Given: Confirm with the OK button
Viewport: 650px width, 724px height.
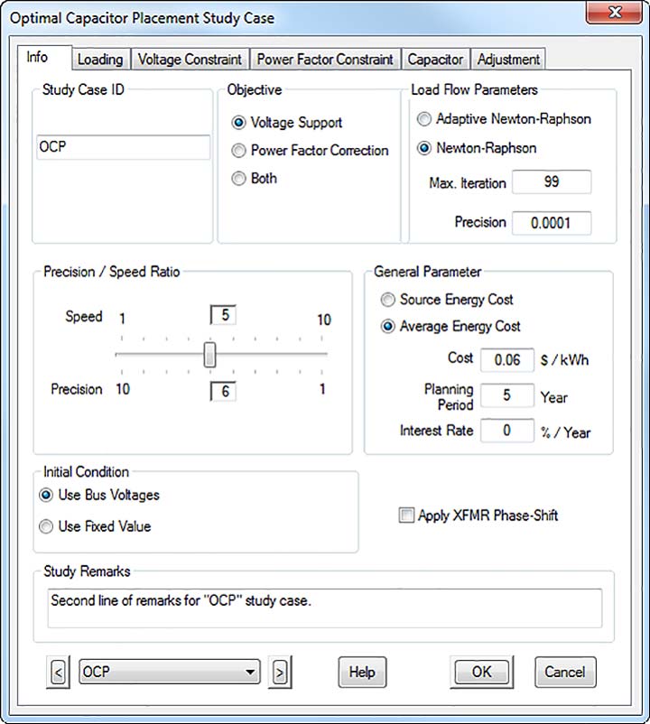Looking at the screenshot, I should [x=481, y=673].
